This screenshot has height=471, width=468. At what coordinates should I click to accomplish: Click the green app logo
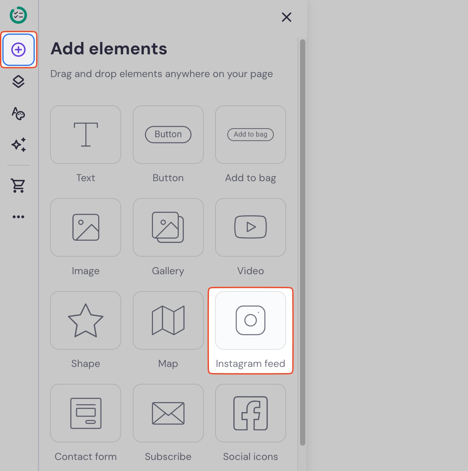coord(19,15)
